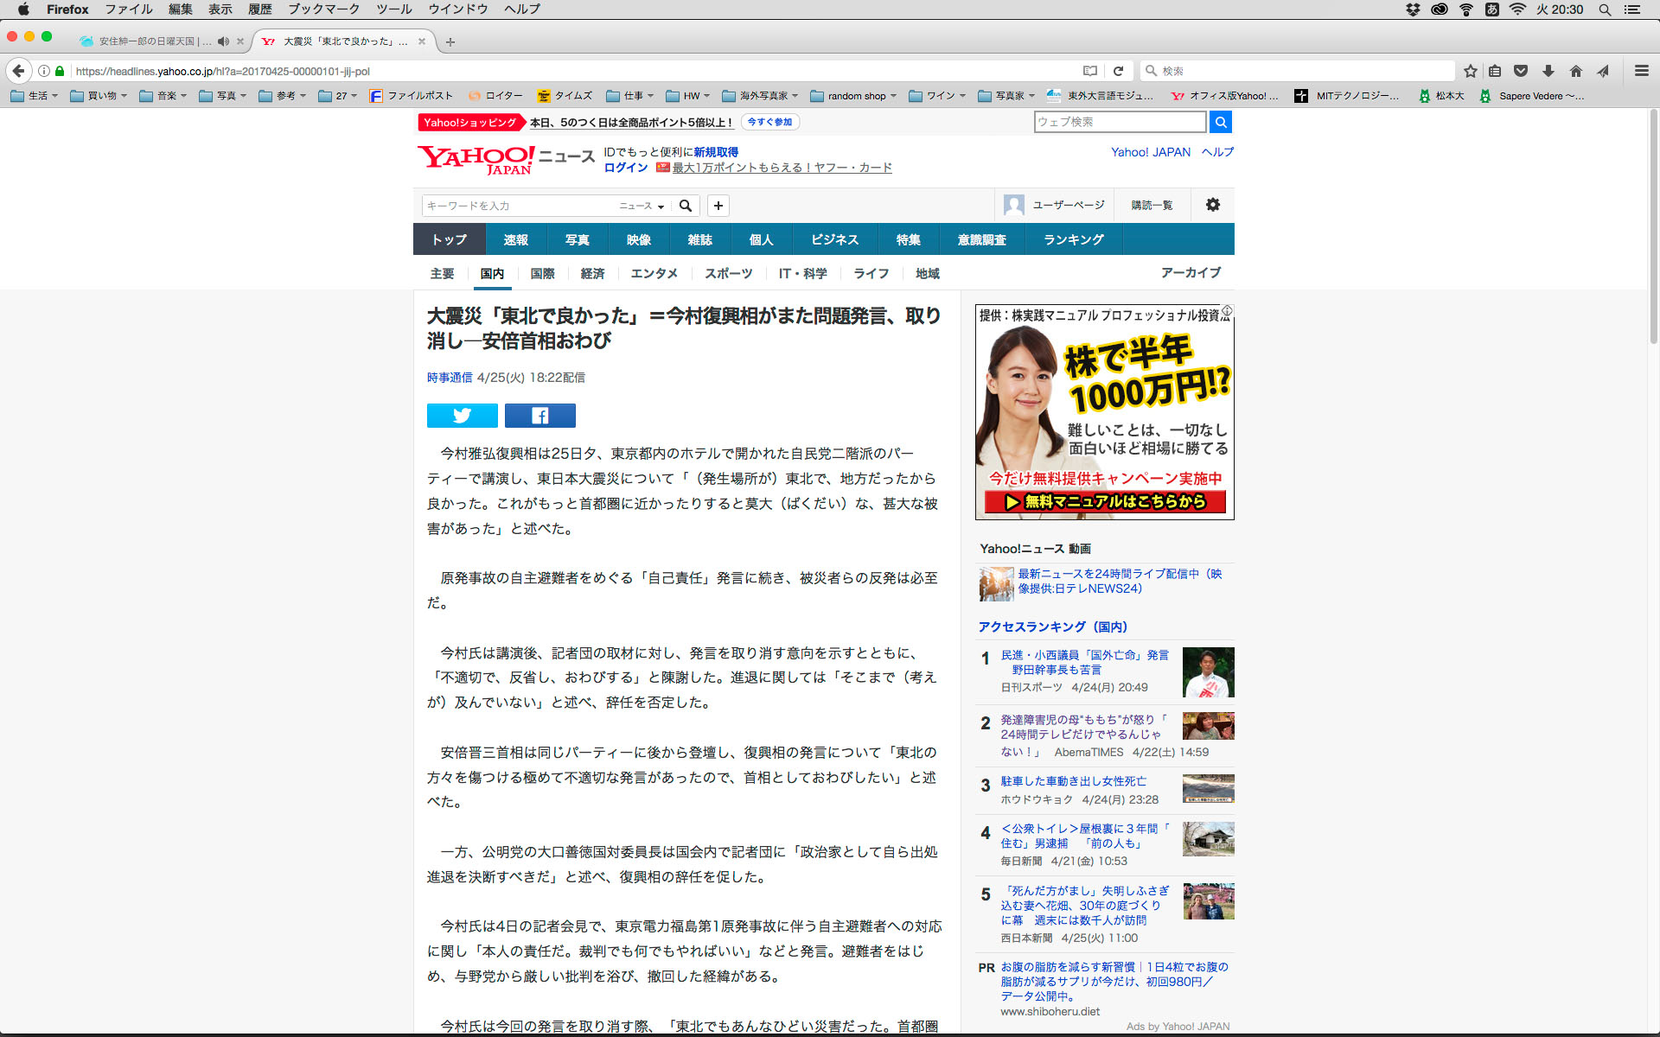Open the 国際 category link
Screen dimensions: 1660x1037
tap(542, 273)
